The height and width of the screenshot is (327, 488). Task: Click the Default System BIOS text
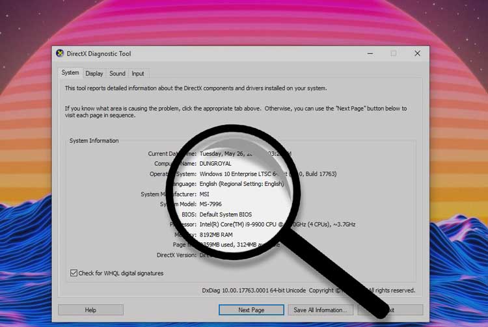[226, 214]
